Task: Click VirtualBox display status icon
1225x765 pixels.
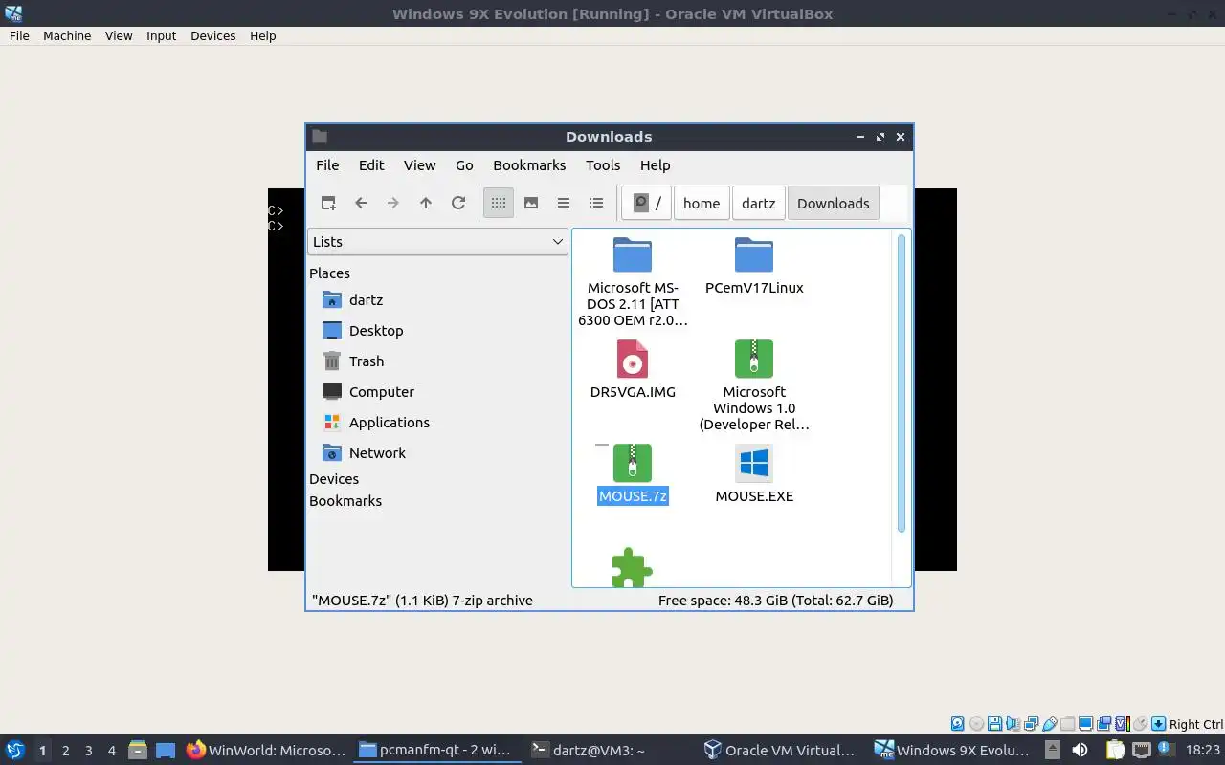Action: (1086, 724)
